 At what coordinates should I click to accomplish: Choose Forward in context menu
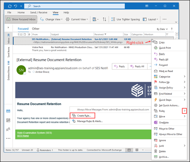coord(169,65)
